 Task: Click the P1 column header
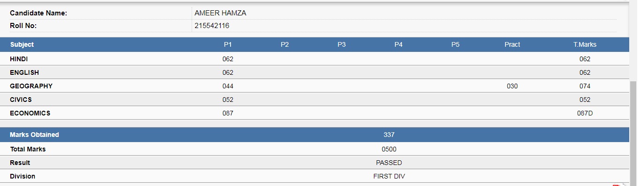coord(228,44)
